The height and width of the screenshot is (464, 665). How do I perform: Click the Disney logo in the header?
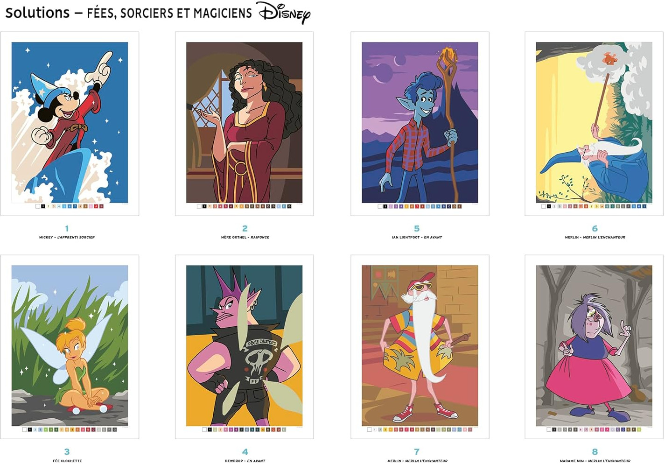(x=285, y=13)
